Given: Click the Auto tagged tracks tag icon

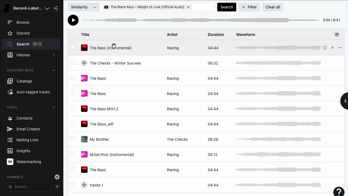Looking at the screenshot, I should (10, 92).
